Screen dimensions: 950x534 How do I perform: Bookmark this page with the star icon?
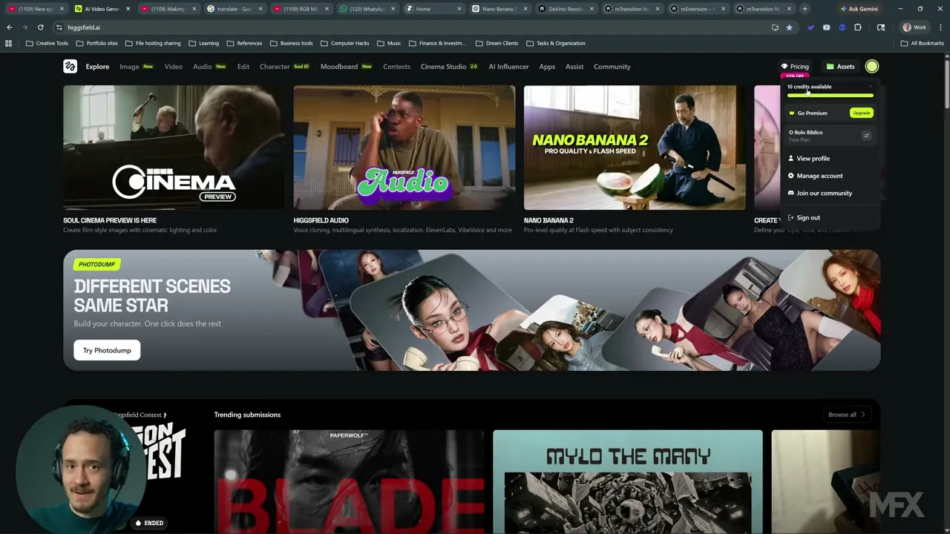[789, 27]
